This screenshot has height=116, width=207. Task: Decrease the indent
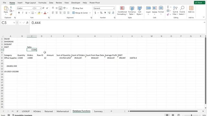point(64,13)
